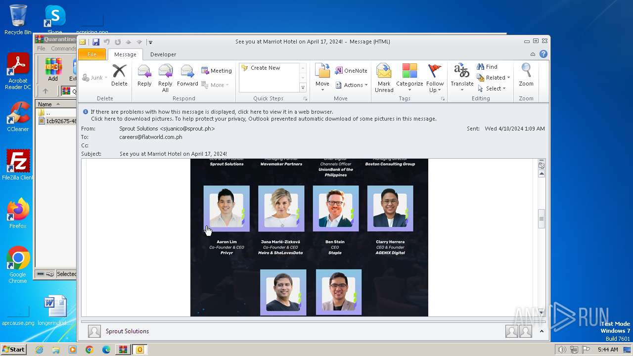The height and width of the screenshot is (356, 633).
Task: Open Internet Explorer from taskbar
Action: (39, 350)
